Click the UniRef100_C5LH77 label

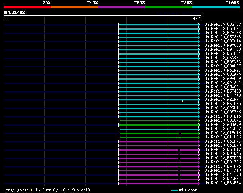coord(222,141)
